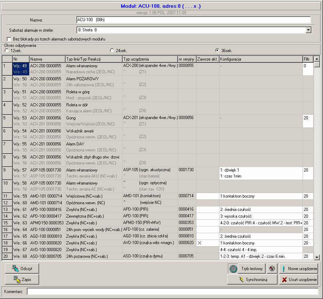
Task: Click the Tryb testowy button
Action: point(252,268)
